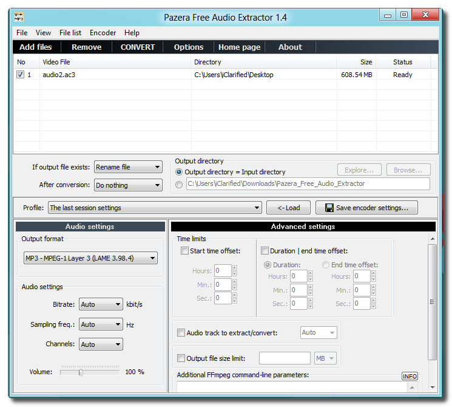
Task: Click the Advanced settings panel header
Action: tap(303, 227)
